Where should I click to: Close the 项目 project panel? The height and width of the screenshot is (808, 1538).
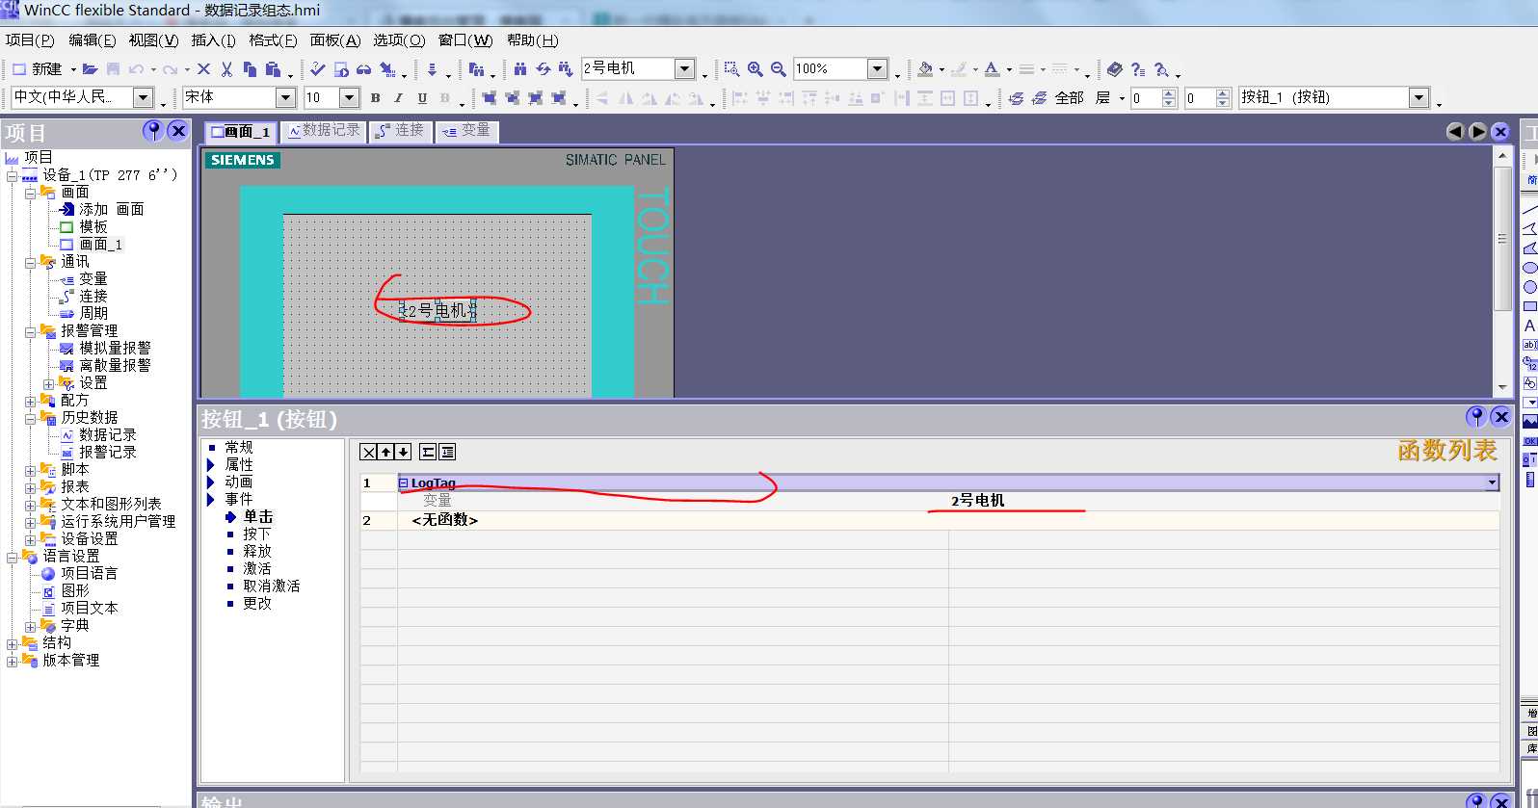[177, 131]
